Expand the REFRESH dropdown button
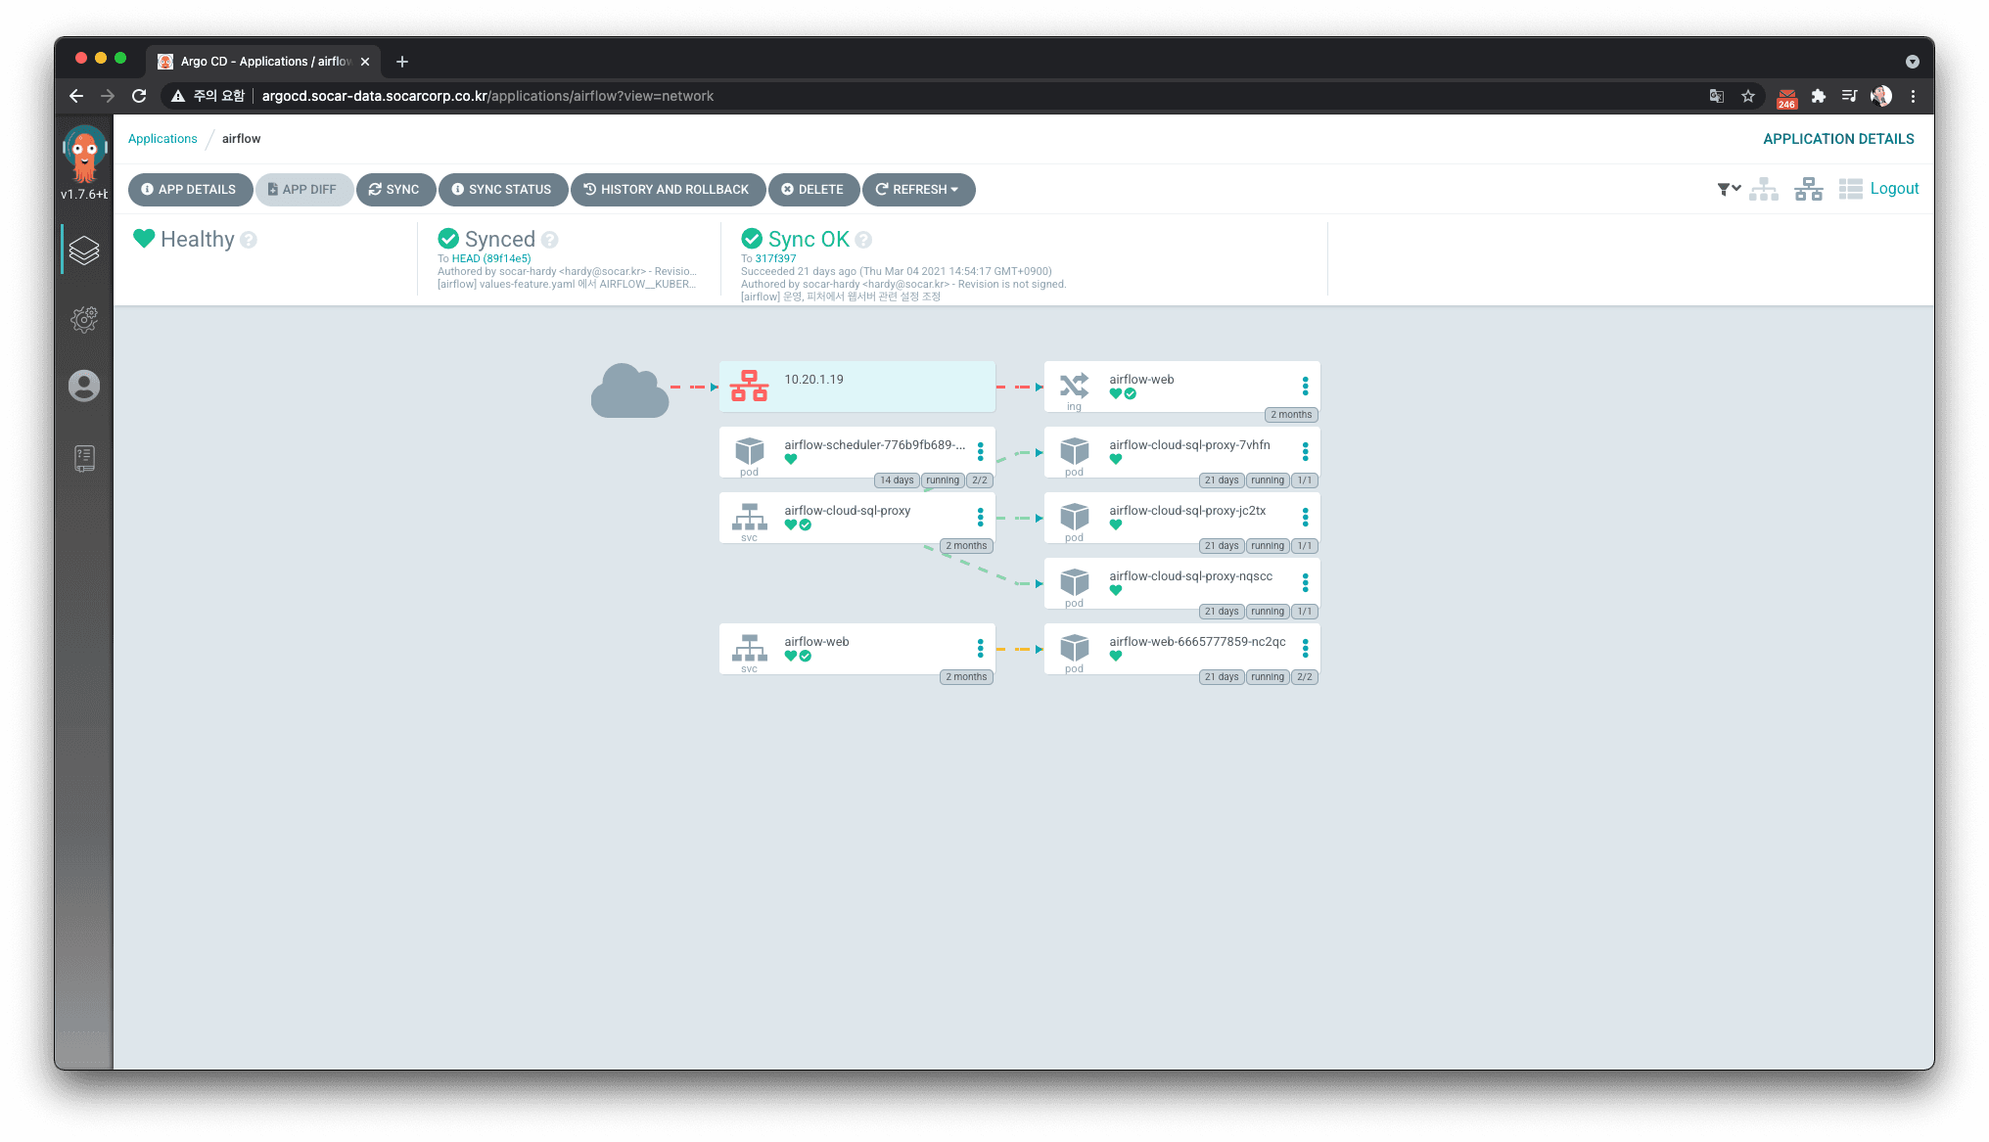1989x1142 pixels. click(x=918, y=190)
